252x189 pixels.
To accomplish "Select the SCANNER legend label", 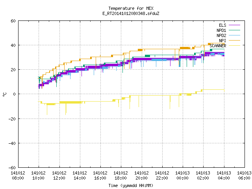I will pos(218,46).
